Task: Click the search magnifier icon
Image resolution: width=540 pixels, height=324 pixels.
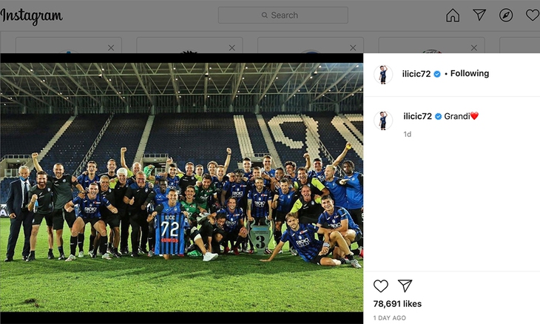Action: 265,15
